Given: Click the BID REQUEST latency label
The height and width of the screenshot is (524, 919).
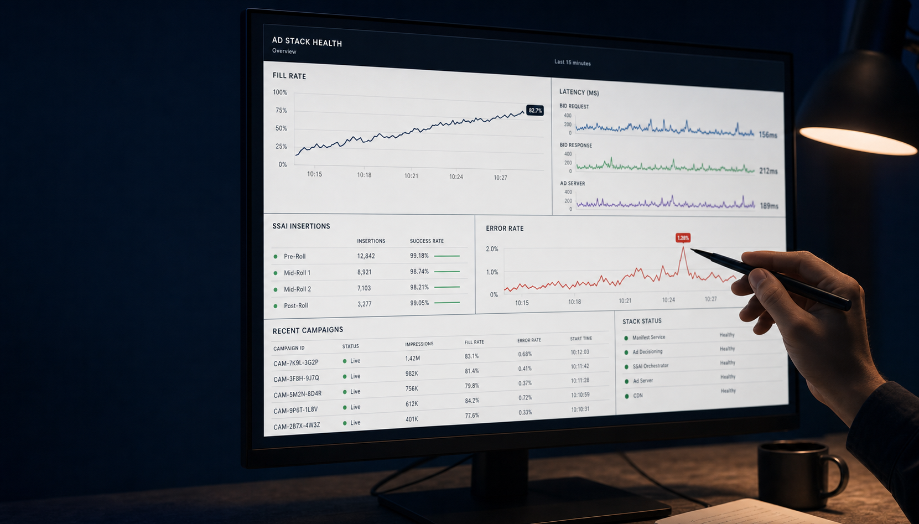Looking at the screenshot, I should (x=574, y=106).
